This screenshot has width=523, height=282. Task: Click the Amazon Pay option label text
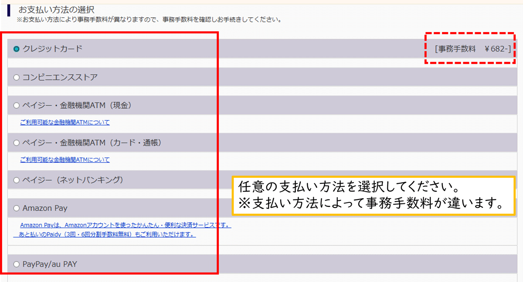(45, 208)
